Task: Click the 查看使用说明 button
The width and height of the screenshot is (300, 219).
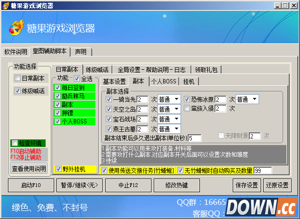Action: [x=29, y=169]
